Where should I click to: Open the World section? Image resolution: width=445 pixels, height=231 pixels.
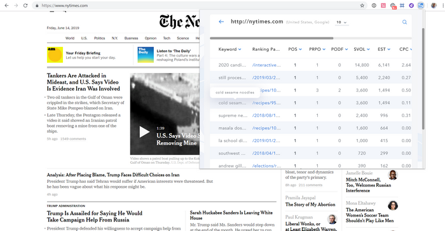pyautogui.click(x=70, y=38)
